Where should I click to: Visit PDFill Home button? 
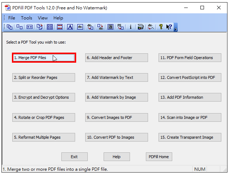pyautogui.click(x=159, y=157)
